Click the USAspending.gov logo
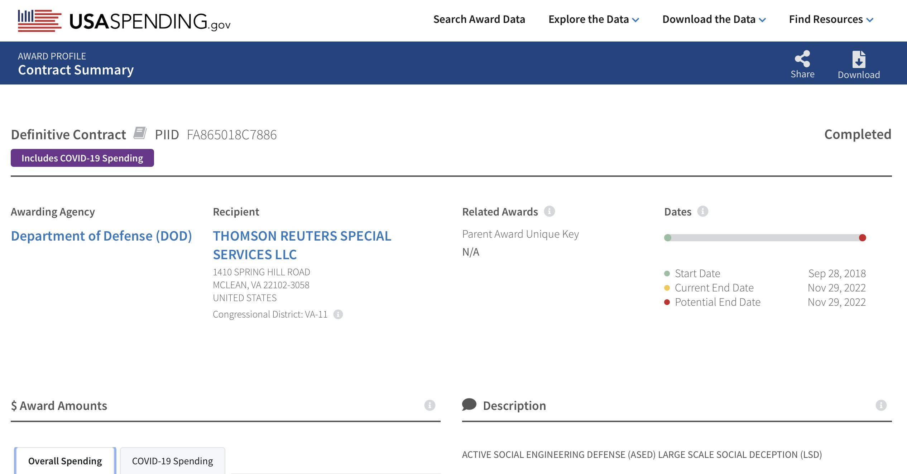 pos(124,21)
